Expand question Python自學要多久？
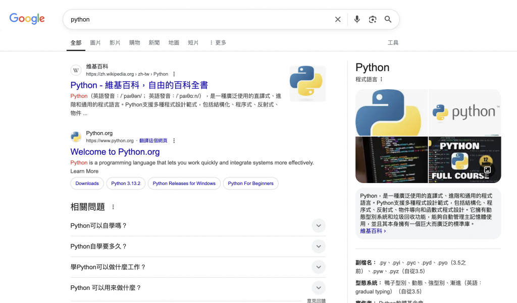 [198, 247]
